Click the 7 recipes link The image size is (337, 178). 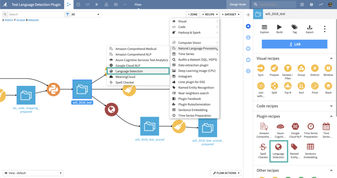19,20
